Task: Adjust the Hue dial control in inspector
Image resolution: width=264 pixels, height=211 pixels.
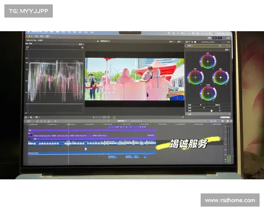Action: pyautogui.click(x=211, y=111)
